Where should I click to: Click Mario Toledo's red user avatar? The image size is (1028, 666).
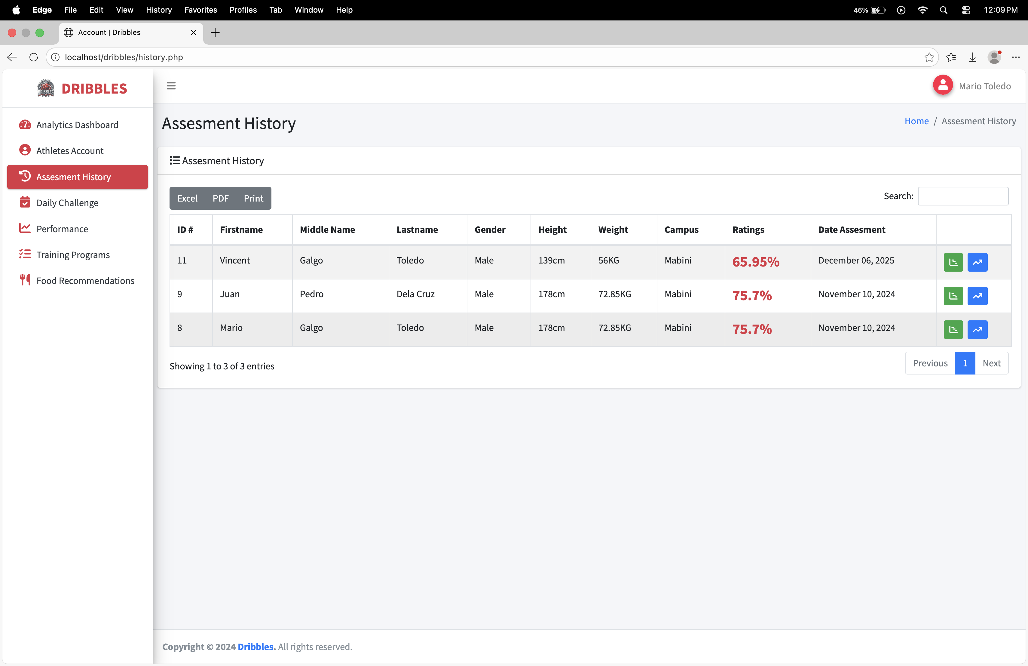click(942, 85)
